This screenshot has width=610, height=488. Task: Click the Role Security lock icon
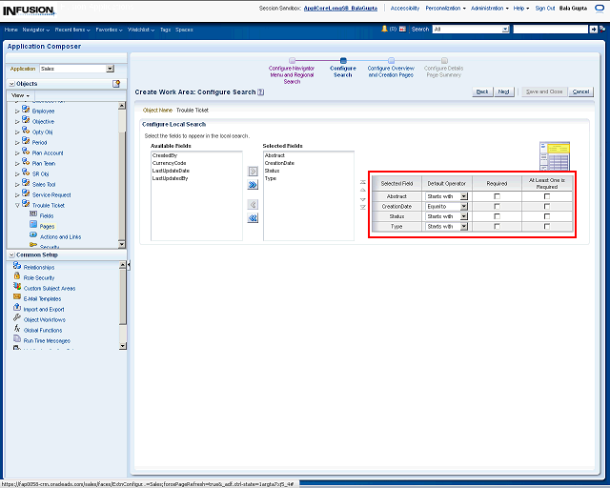click(17, 277)
